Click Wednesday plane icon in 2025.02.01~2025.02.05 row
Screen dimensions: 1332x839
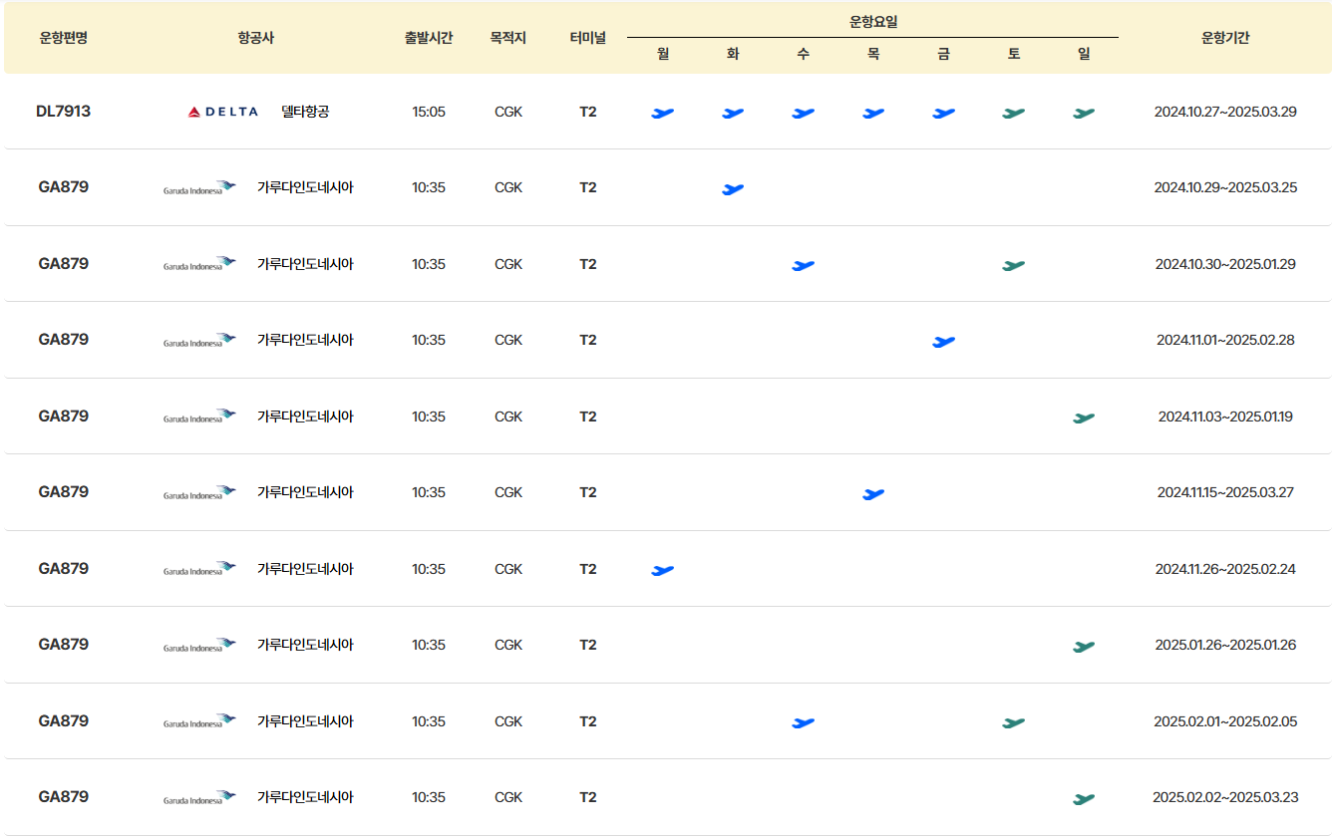coord(804,723)
